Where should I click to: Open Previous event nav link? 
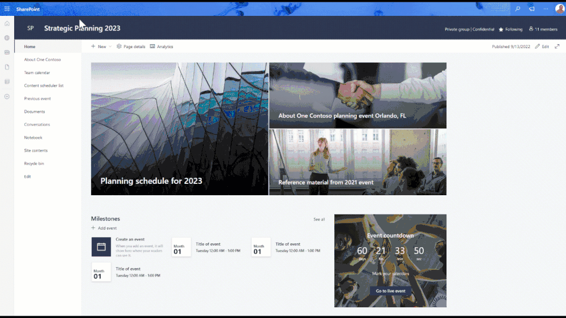(37, 98)
